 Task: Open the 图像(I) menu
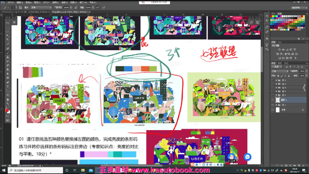pyautogui.click(x=29, y=2)
